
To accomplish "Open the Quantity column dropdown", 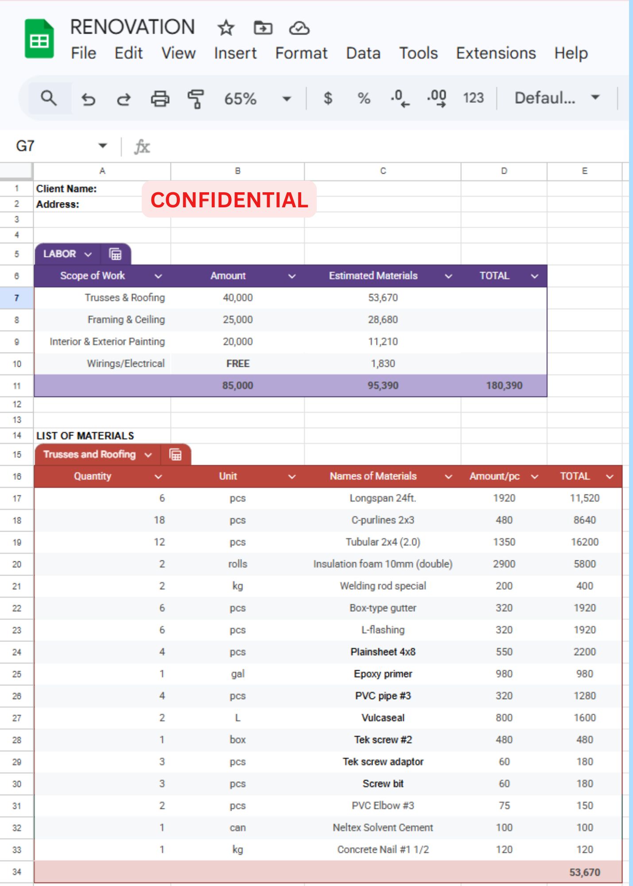I will pyautogui.click(x=158, y=477).
